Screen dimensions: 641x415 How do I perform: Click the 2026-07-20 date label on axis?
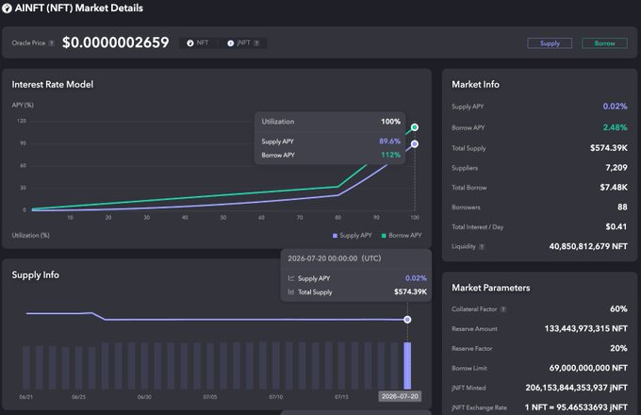click(400, 396)
